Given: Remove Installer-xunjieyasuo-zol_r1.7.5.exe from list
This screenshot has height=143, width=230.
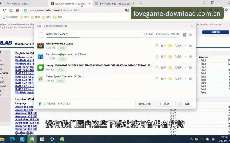Looking at the screenshot, I should click(x=190, y=57).
